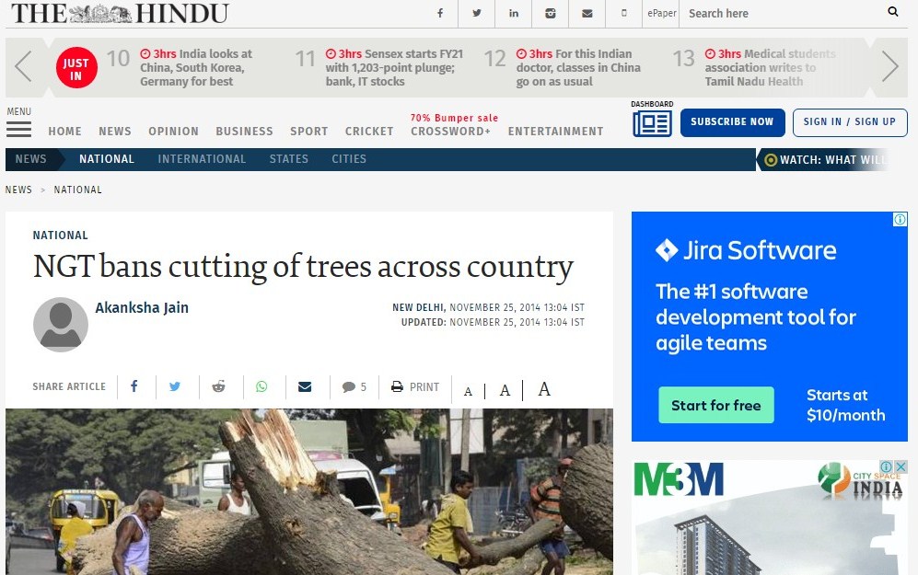Click the Subscribe Now button
The width and height of the screenshot is (918, 575).
732,122
